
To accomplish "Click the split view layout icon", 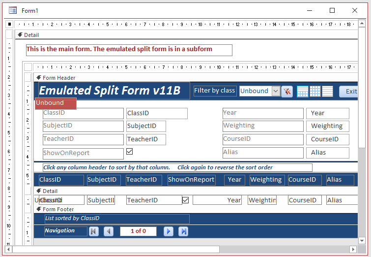I will (303, 91).
